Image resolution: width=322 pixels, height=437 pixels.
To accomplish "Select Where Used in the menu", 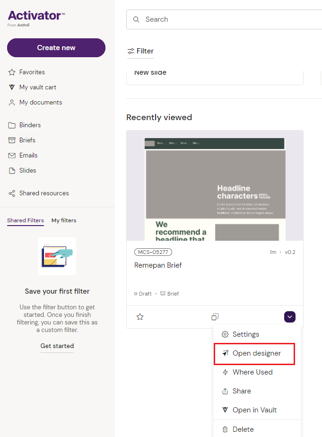I will [252, 372].
